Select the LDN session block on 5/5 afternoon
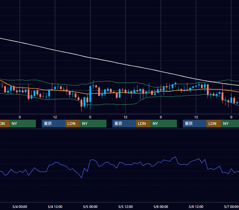Screen dimensions: 239x210 pyautogui.click(x=143, y=124)
